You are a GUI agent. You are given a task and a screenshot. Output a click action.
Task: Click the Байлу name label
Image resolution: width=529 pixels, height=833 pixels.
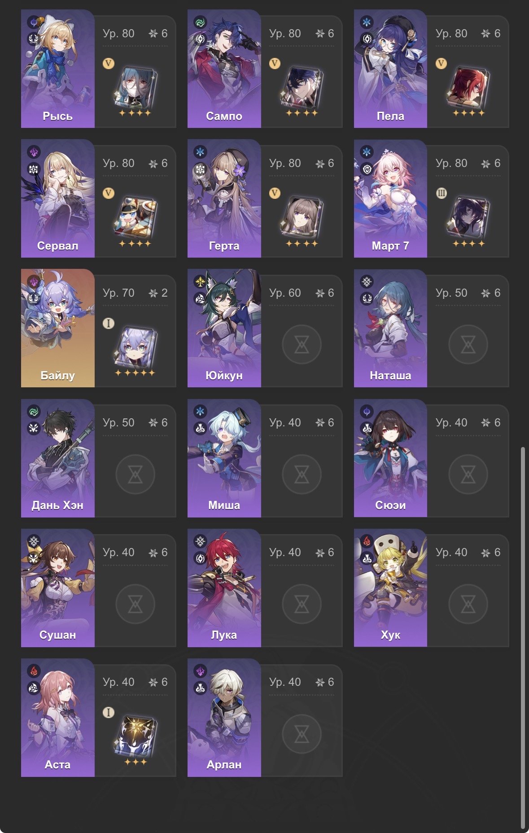(58, 375)
